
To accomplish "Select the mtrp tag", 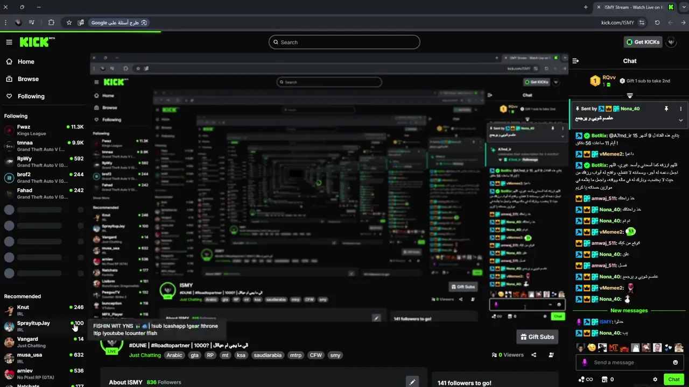I will pos(296,355).
